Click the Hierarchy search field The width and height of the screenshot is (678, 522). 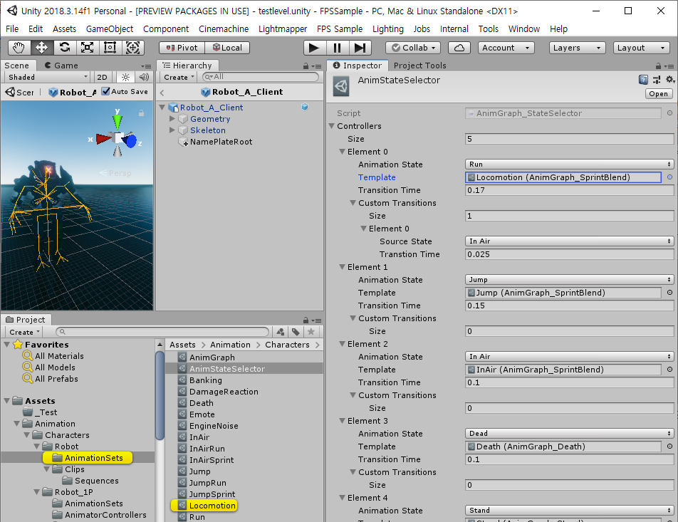tap(261, 77)
